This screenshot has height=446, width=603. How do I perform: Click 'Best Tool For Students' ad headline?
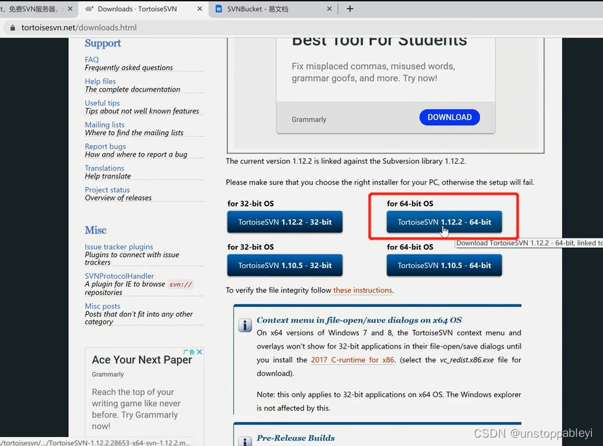pyautogui.click(x=379, y=42)
